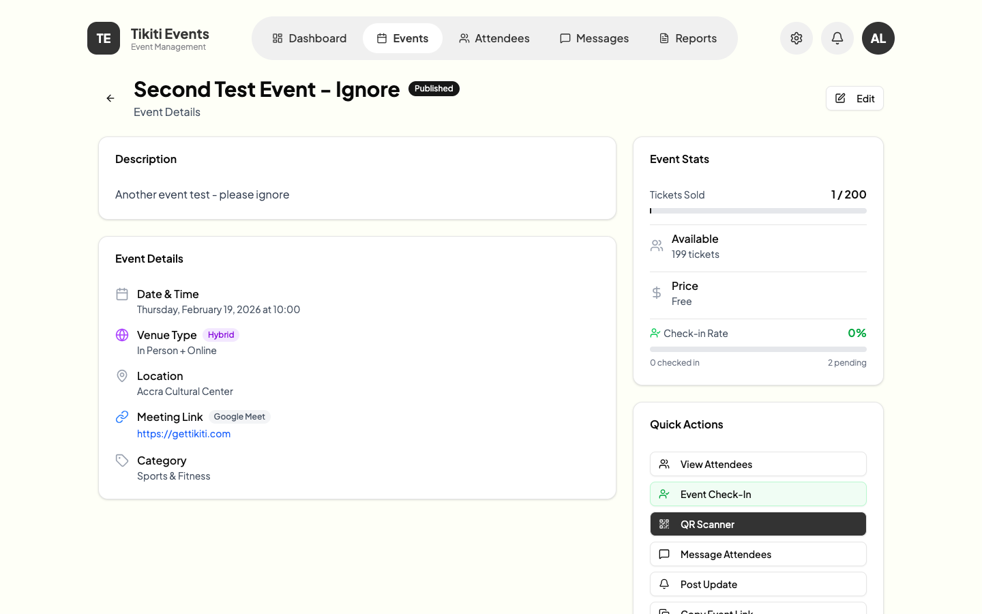Click the Category tag icon
The height and width of the screenshot is (614, 982).
click(x=122, y=460)
